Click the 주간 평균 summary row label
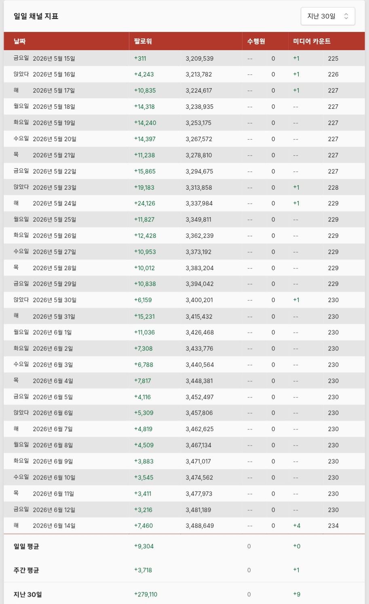Viewport: 369px width, 604px height. click(26, 570)
